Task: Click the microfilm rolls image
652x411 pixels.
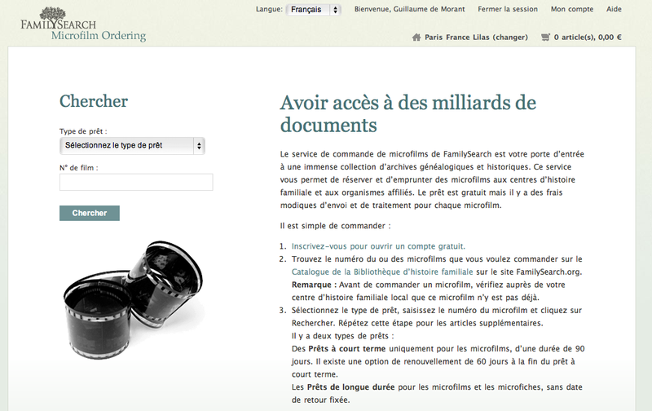Action: pos(134,299)
